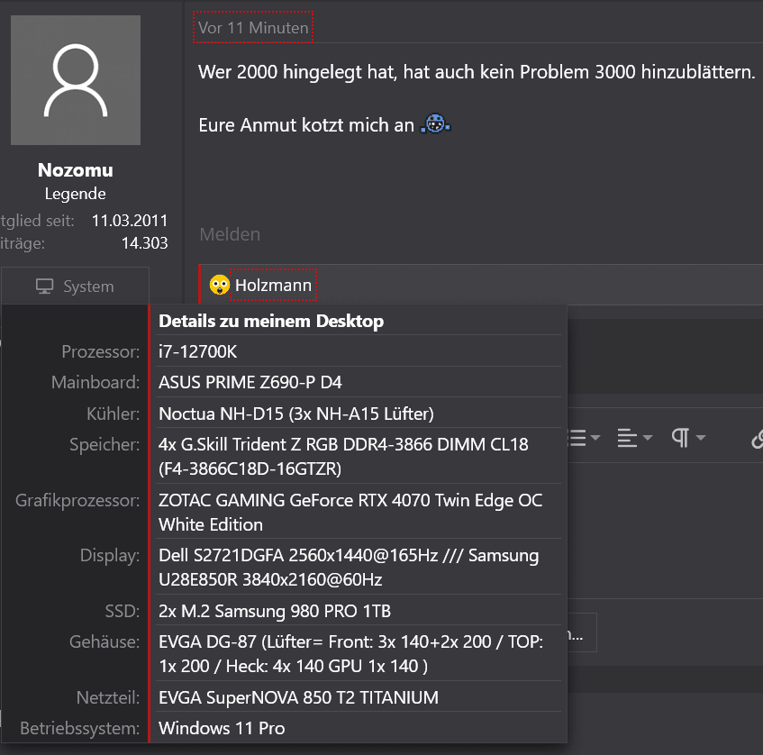Click the 'SSD:' label
763x755 pixels.
[123, 611]
